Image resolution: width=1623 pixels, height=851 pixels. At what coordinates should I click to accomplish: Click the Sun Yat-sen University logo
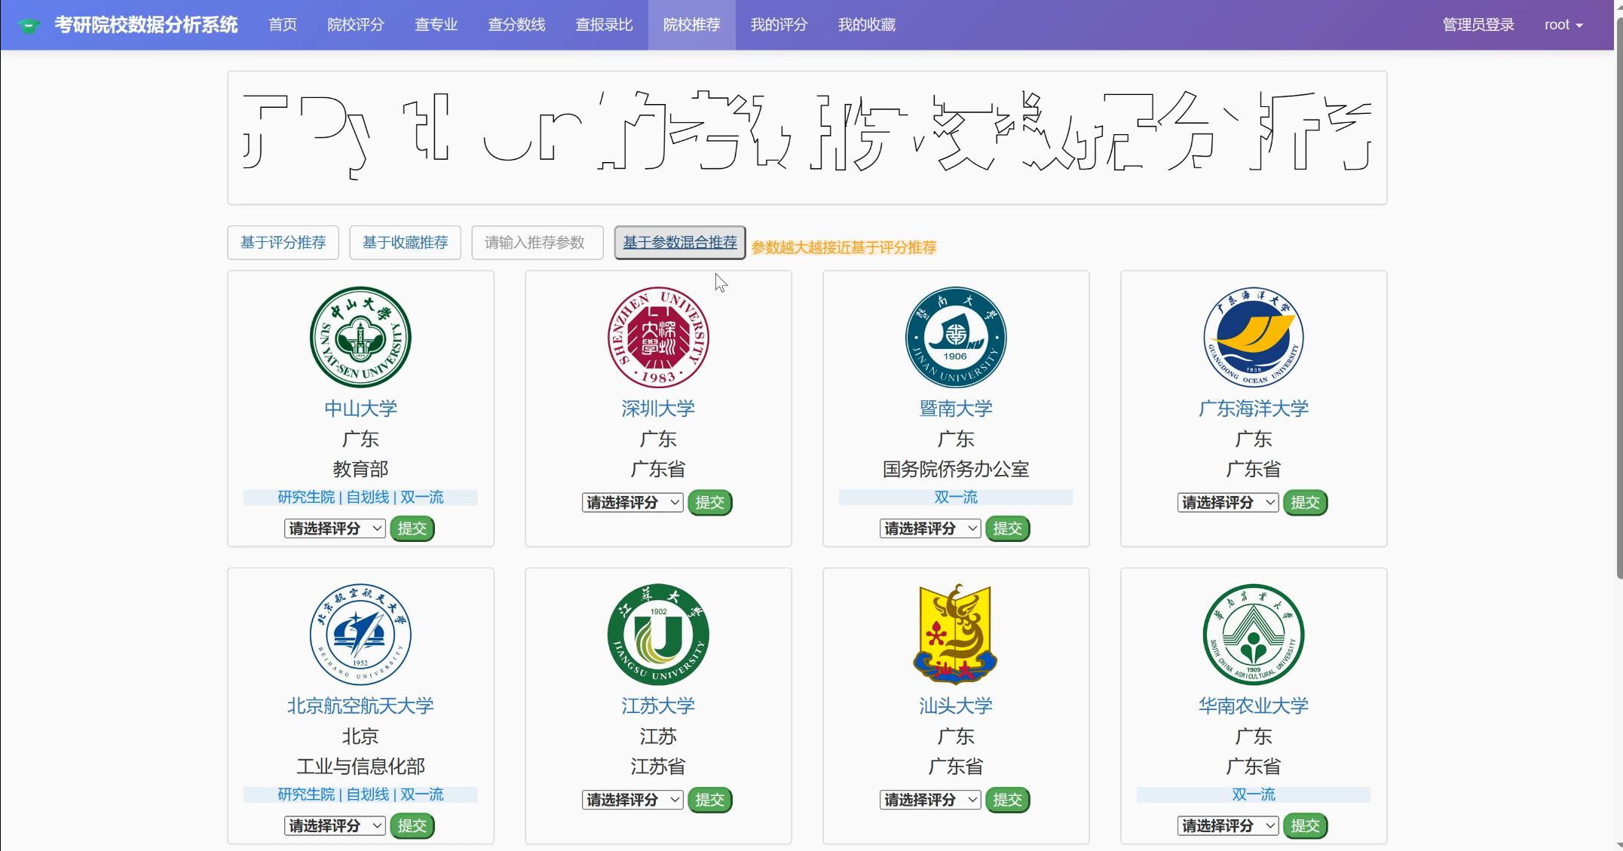360,337
